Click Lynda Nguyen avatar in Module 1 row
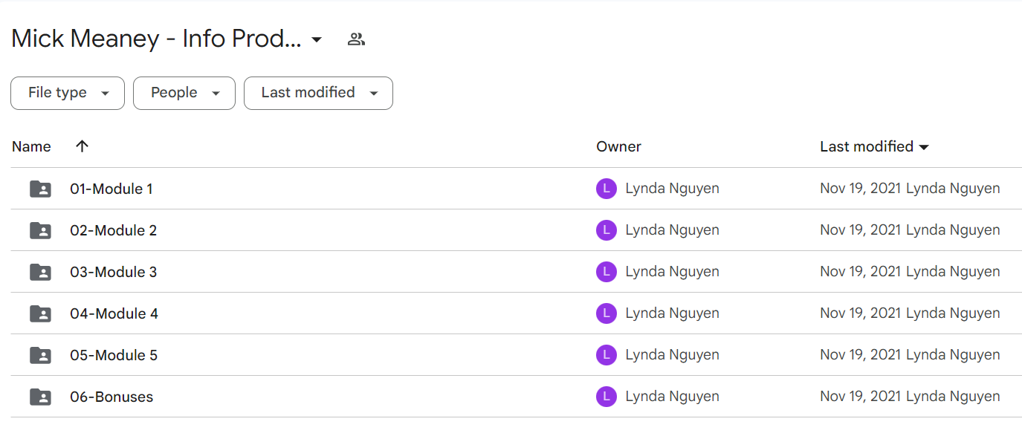The image size is (1022, 436). click(607, 189)
